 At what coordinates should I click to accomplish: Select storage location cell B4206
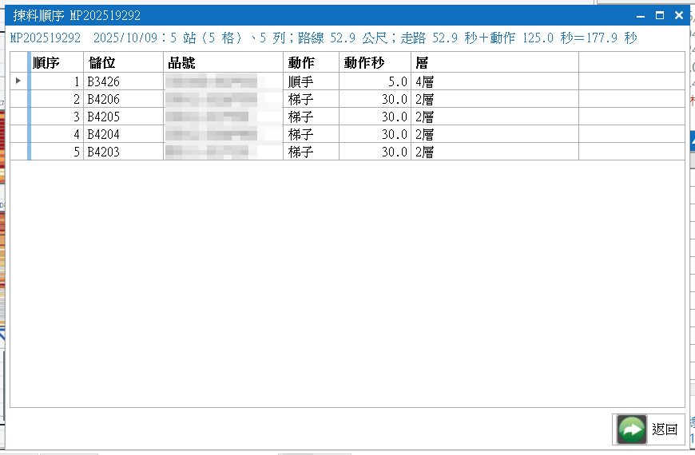123,99
